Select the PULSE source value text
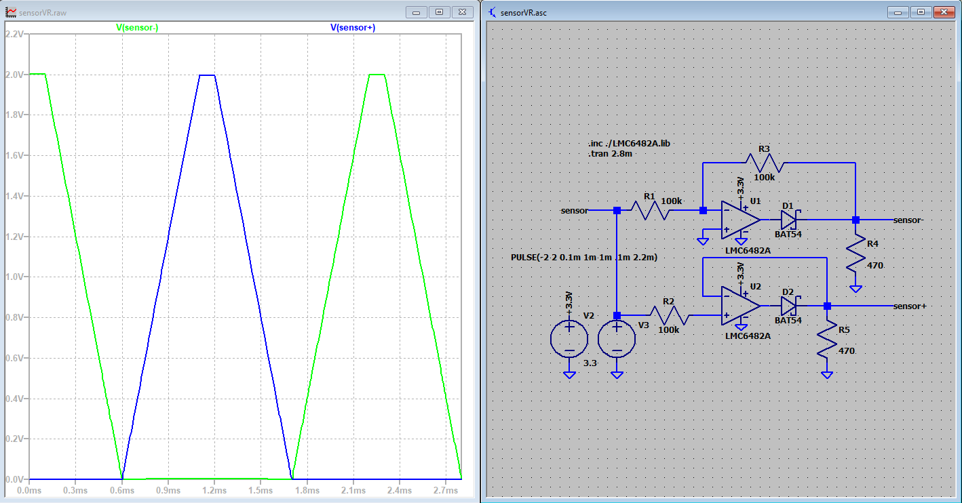Screen dimensions: 962x503 coord(583,258)
